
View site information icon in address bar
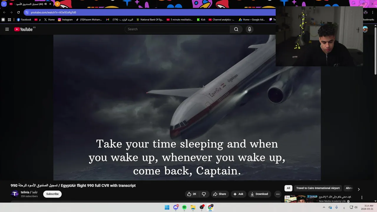[27, 12]
